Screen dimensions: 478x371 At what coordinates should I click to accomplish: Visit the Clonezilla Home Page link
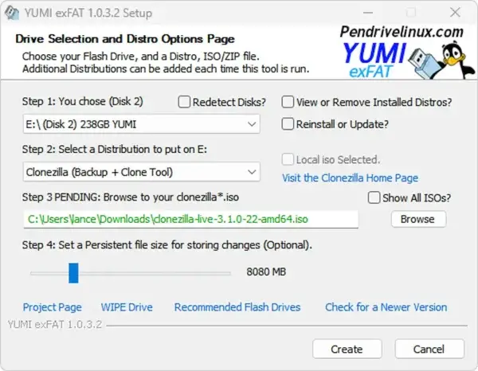350,178
